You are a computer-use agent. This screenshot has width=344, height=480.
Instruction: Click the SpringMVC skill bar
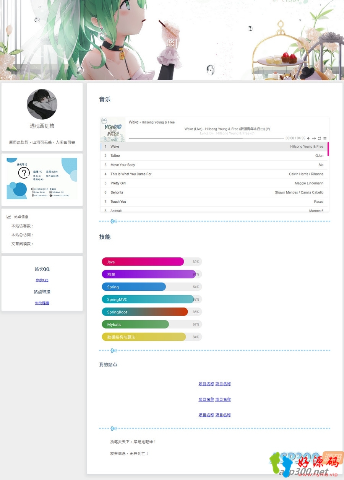pyautogui.click(x=152, y=299)
